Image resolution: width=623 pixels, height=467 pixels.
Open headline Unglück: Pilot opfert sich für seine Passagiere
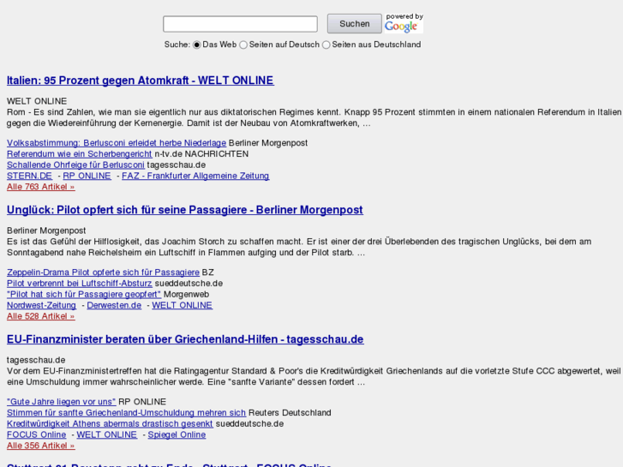coord(185,210)
